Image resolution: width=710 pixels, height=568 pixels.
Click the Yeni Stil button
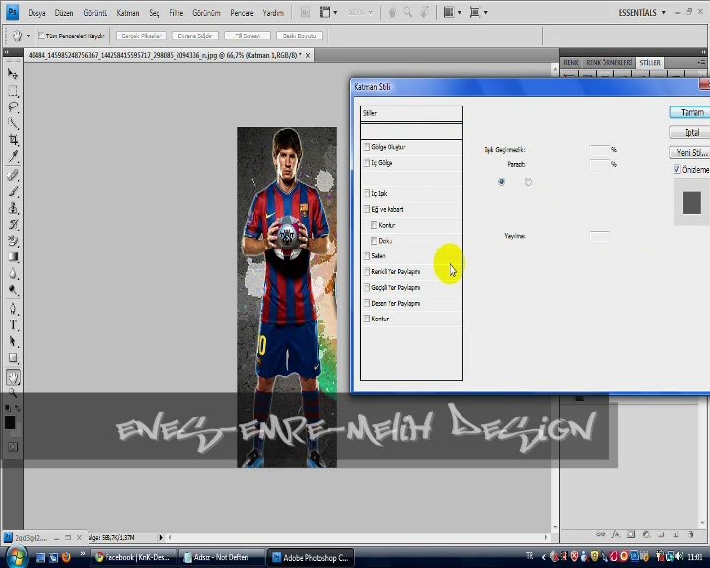click(689, 152)
